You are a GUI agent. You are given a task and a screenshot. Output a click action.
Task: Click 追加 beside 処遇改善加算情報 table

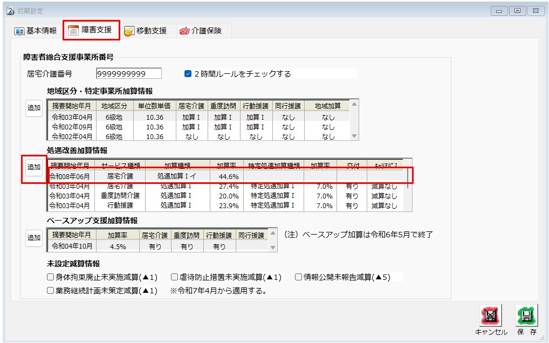point(34,167)
